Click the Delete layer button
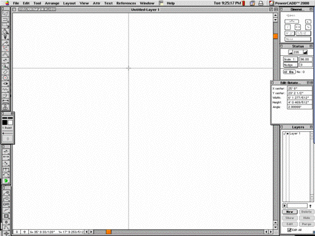315x236 pixels. (306, 211)
